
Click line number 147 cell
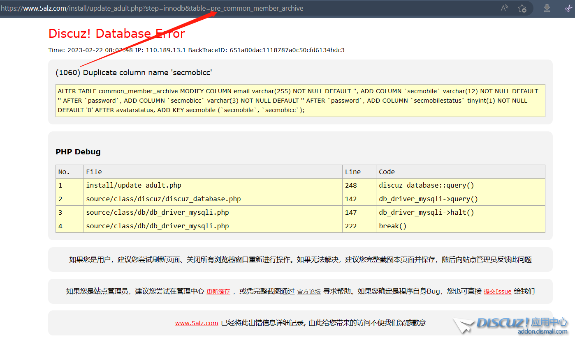click(x=359, y=212)
